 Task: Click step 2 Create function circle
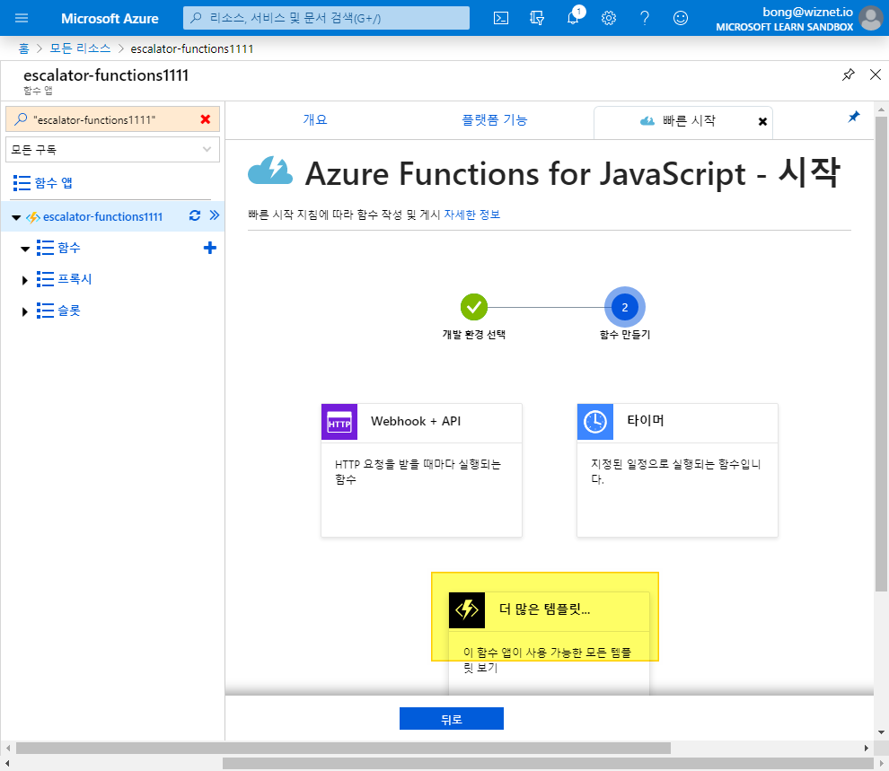[x=625, y=307]
